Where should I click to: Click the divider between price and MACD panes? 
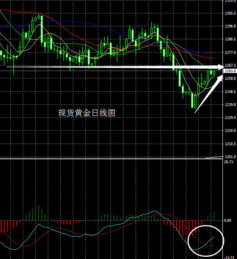[x=111, y=159]
